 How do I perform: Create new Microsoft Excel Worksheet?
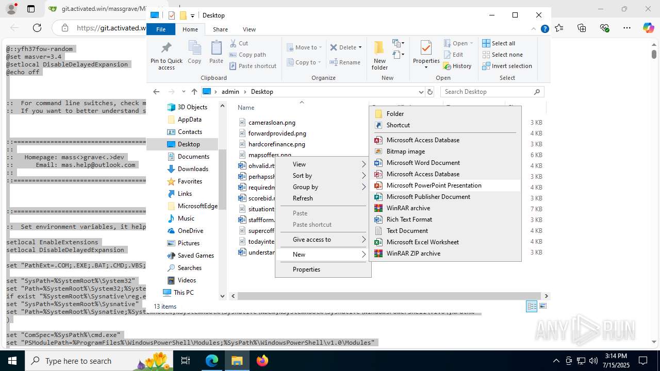point(445,242)
